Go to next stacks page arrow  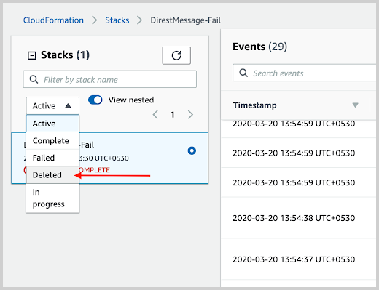[191, 115]
